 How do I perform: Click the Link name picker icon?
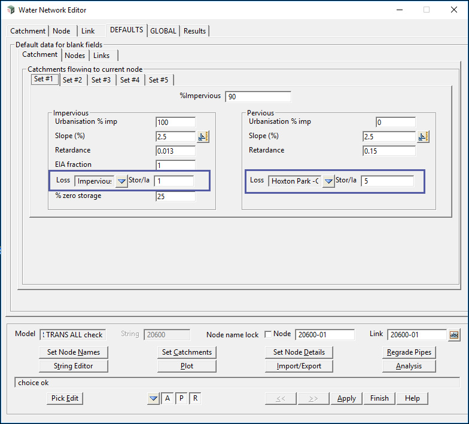[x=454, y=335]
